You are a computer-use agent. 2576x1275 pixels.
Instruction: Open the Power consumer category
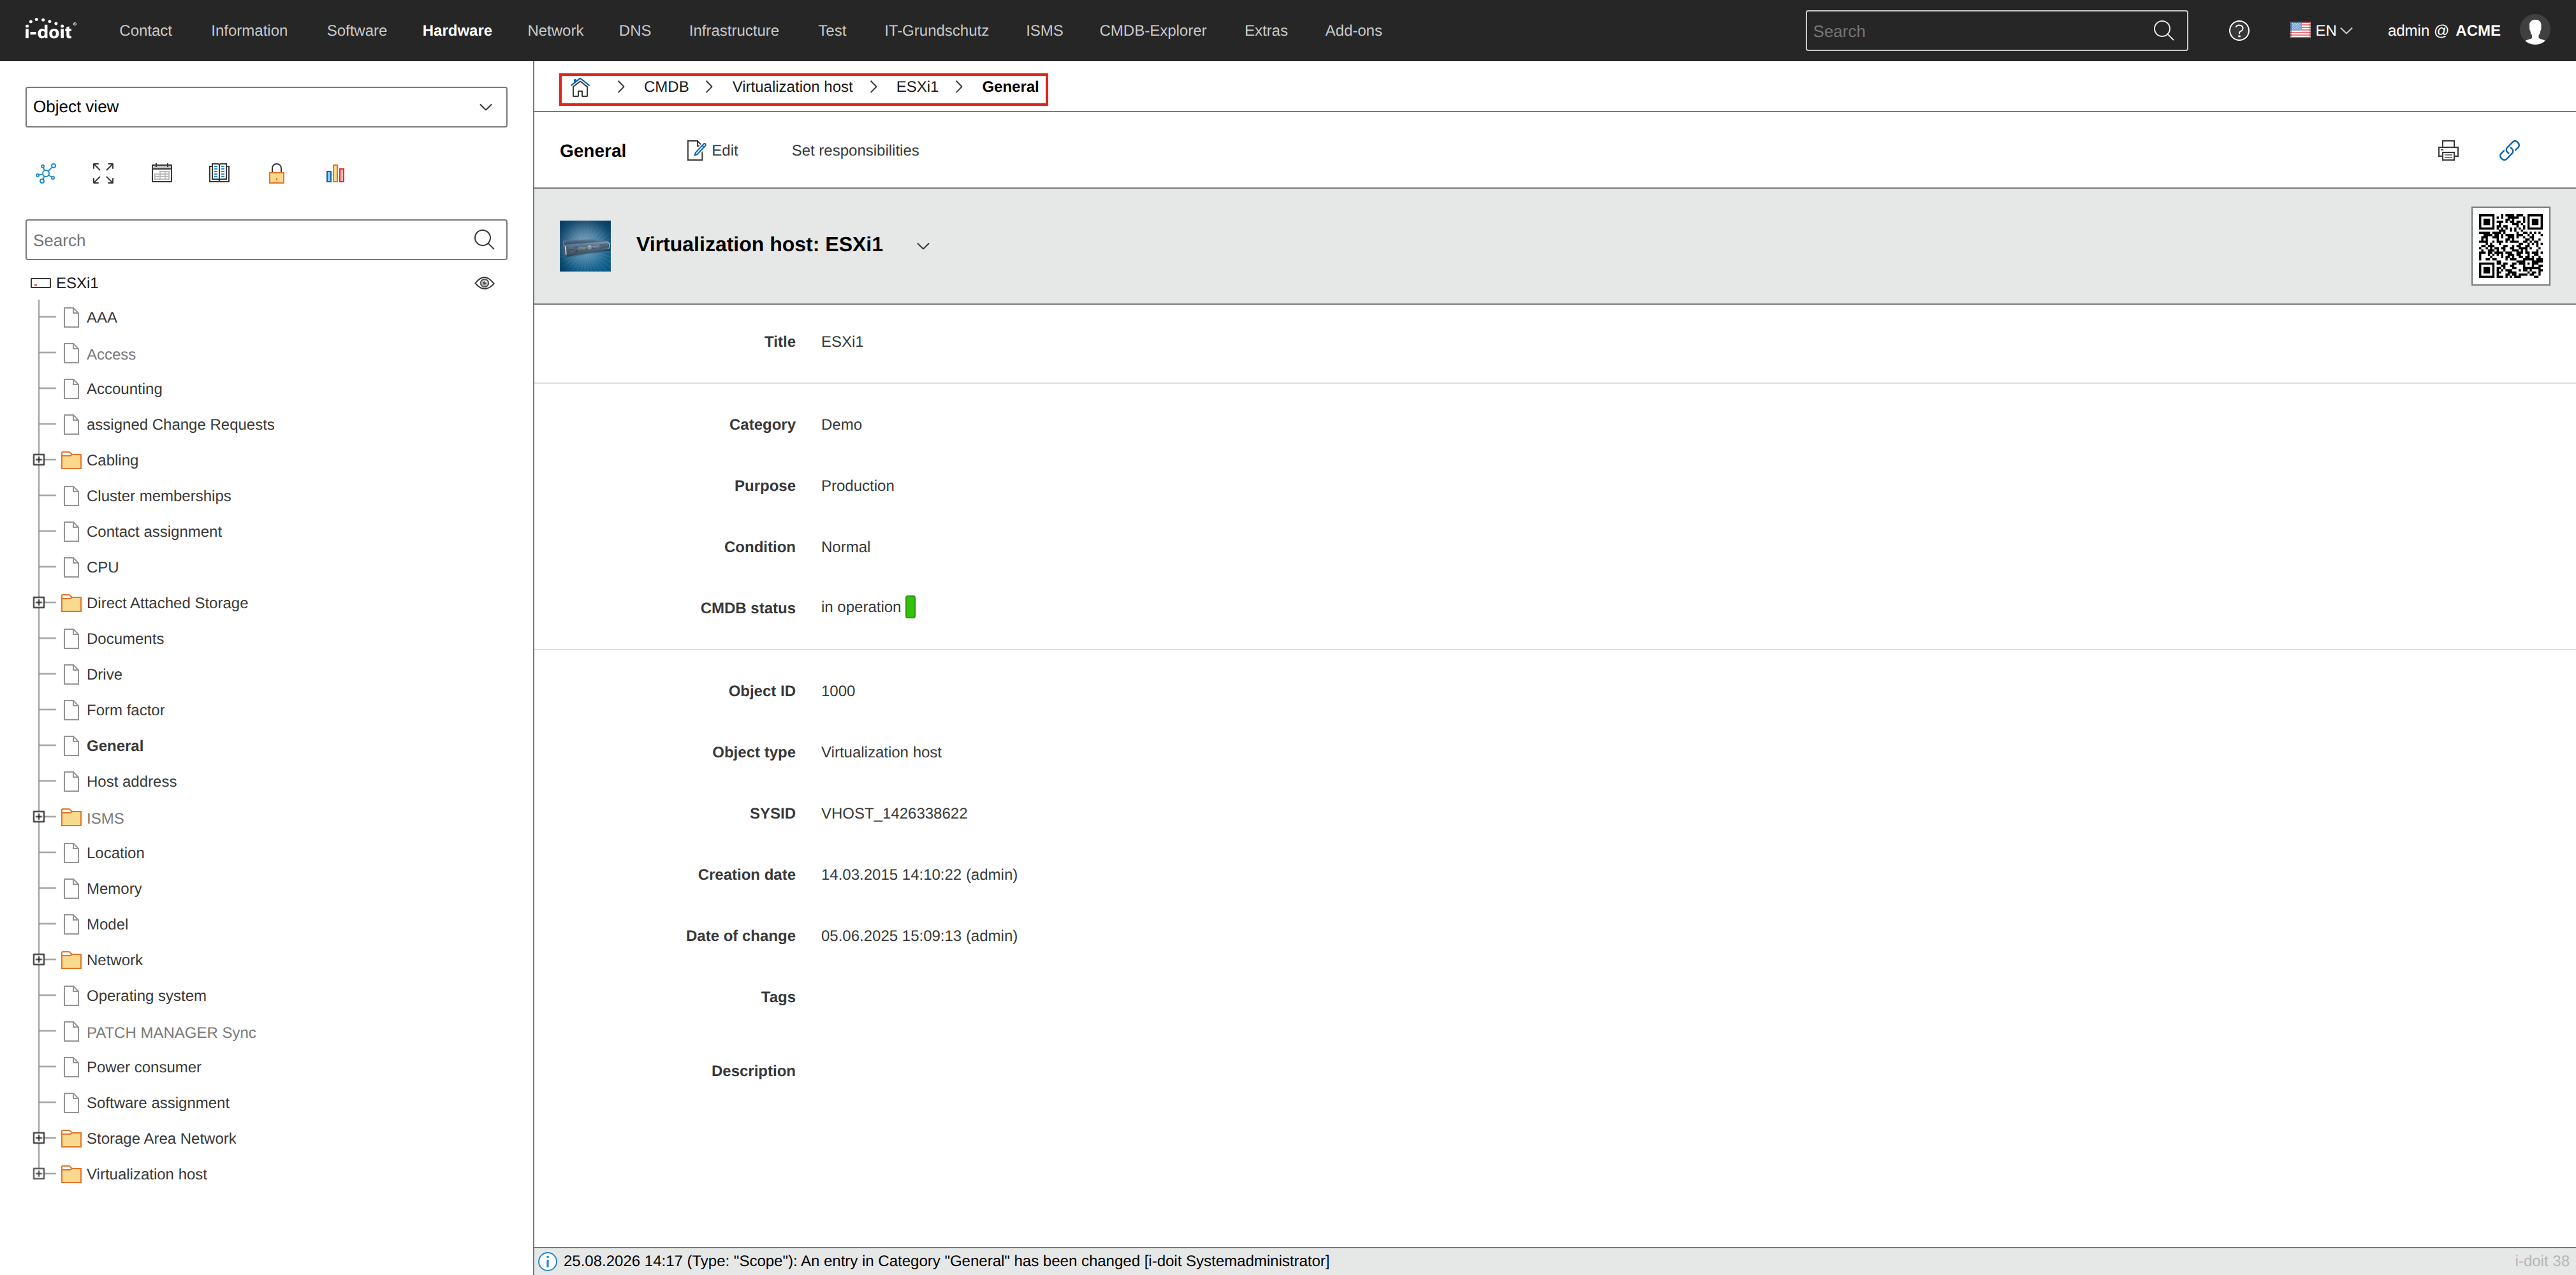tap(144, 1067)
